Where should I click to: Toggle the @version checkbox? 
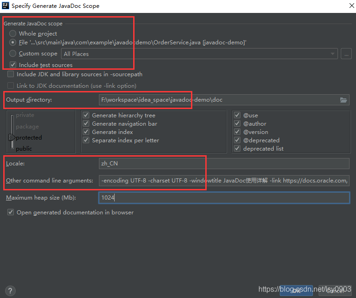(237, 132)
